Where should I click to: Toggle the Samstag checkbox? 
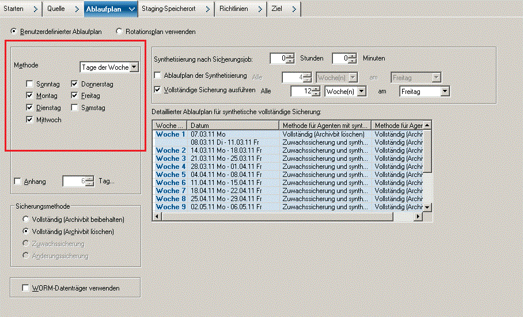pyautogui.click(x=75, y=108)
